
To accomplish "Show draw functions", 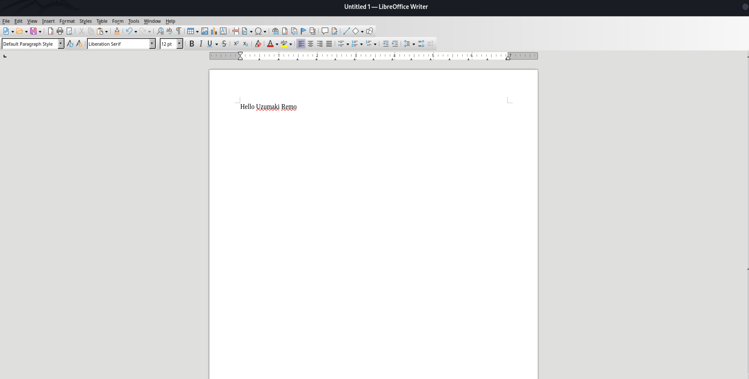I will [370, 31].
